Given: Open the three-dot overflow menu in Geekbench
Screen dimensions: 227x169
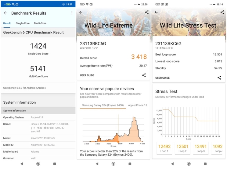Looking at the screenshot, I should click(x=72, y=13).
